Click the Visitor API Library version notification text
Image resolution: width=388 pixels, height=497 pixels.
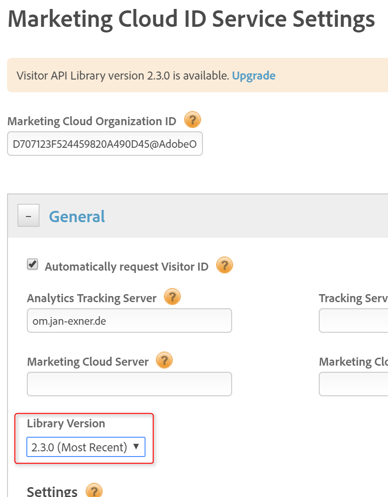tap(122, 75)
